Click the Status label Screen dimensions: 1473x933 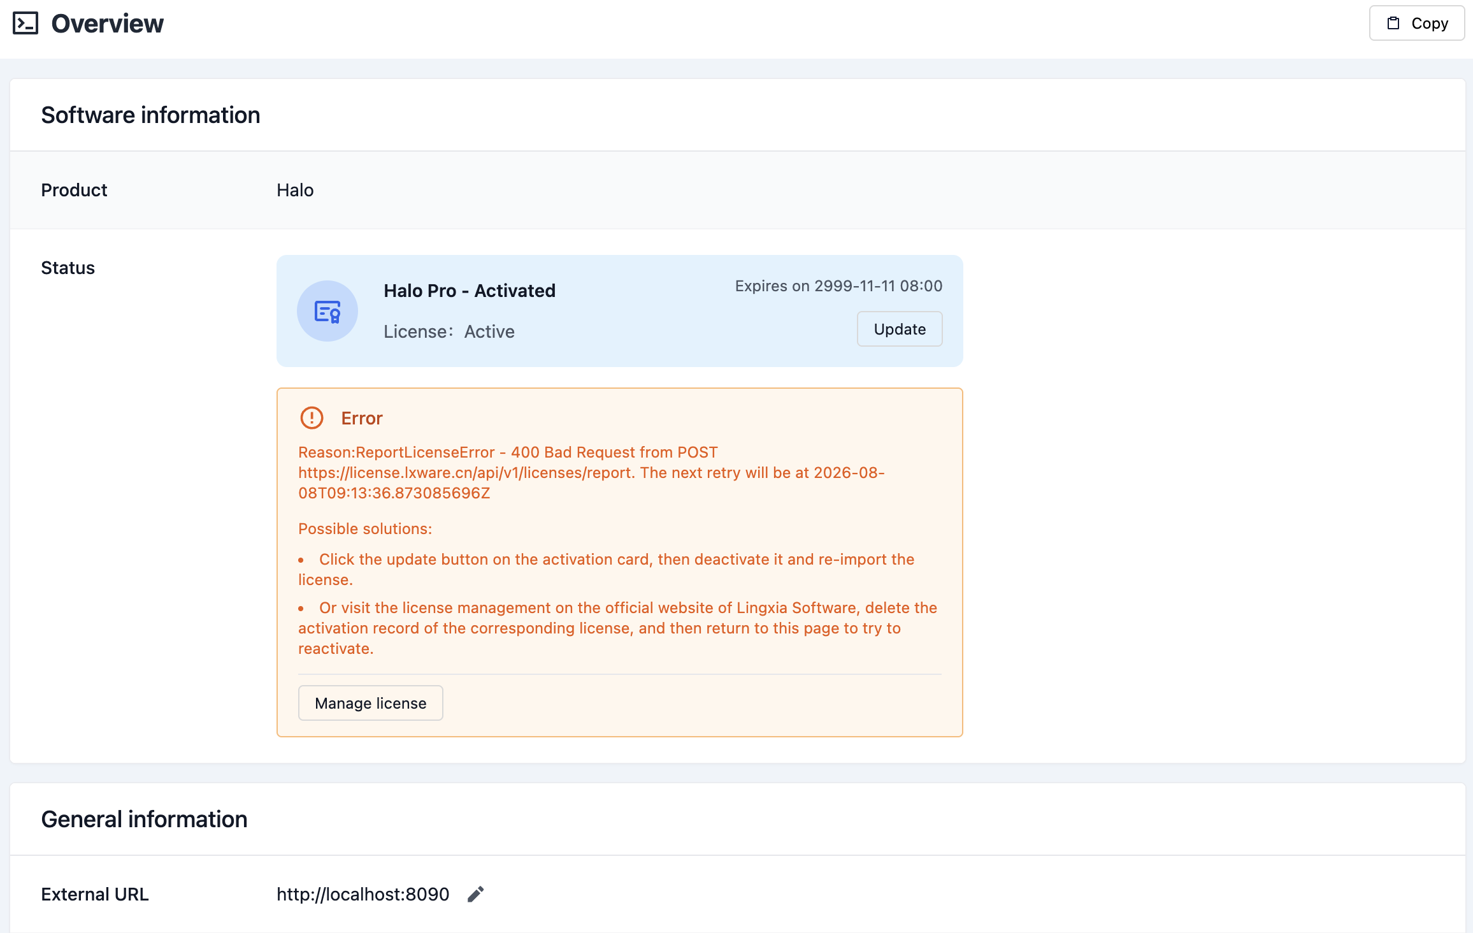coord(68,268)
